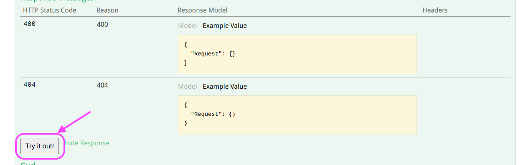Click the Response Model column header
The height and width of the screenshot is (165, 528).
[x=203, y=10]
